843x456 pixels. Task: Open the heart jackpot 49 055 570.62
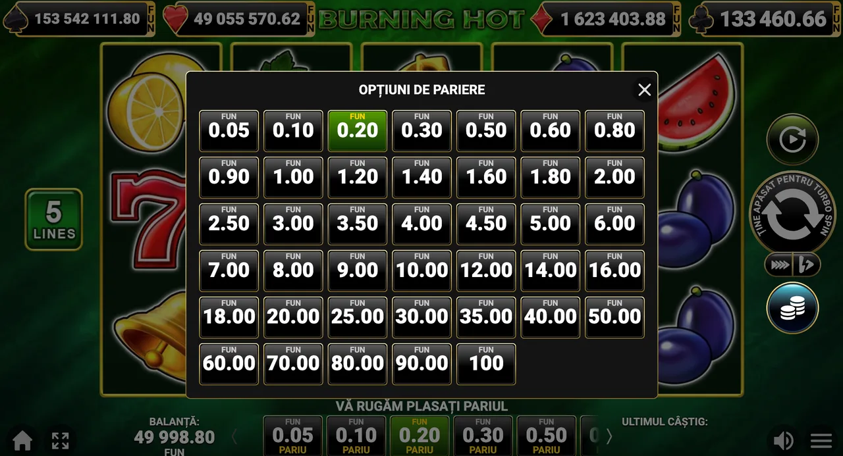[238, 18]
